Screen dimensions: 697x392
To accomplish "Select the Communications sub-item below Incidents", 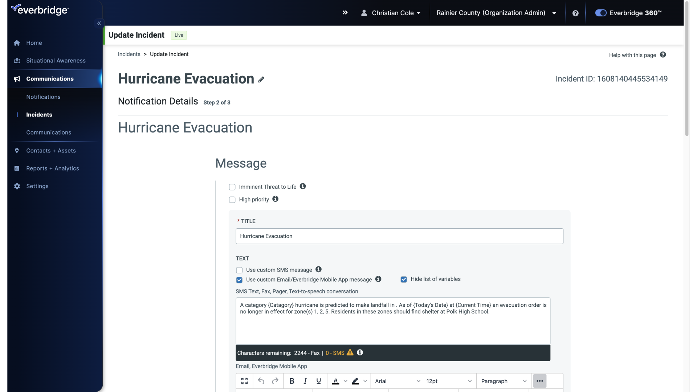I will pyautogui.click(x=49, y=132).
